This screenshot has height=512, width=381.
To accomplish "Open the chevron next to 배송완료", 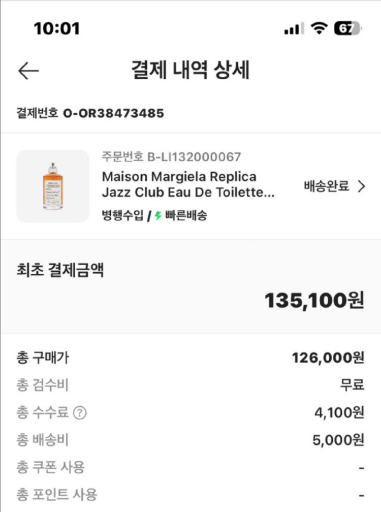I will [x=362, y=186].
